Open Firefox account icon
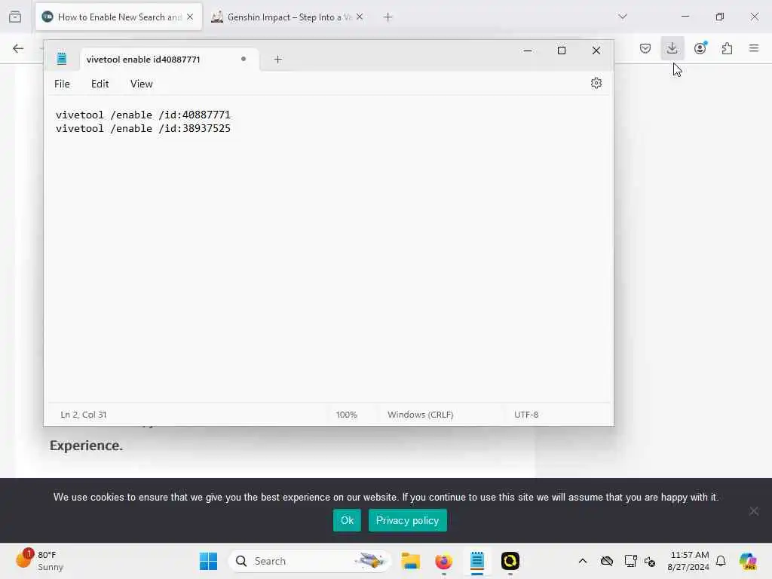Viewport: 772px width, 579px height. click(x=700, y=48)
